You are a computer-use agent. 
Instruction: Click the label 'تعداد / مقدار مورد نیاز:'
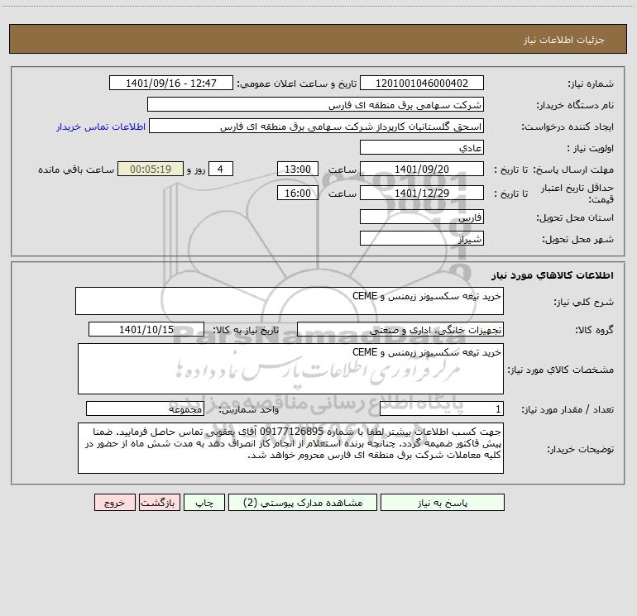click(568, 410)
